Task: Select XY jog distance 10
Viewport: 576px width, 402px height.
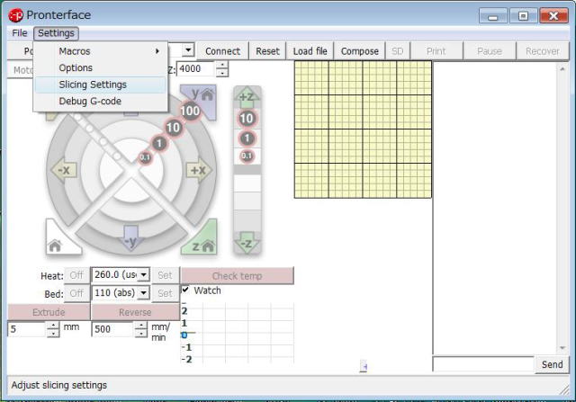Action: click(x=173, y=128)
